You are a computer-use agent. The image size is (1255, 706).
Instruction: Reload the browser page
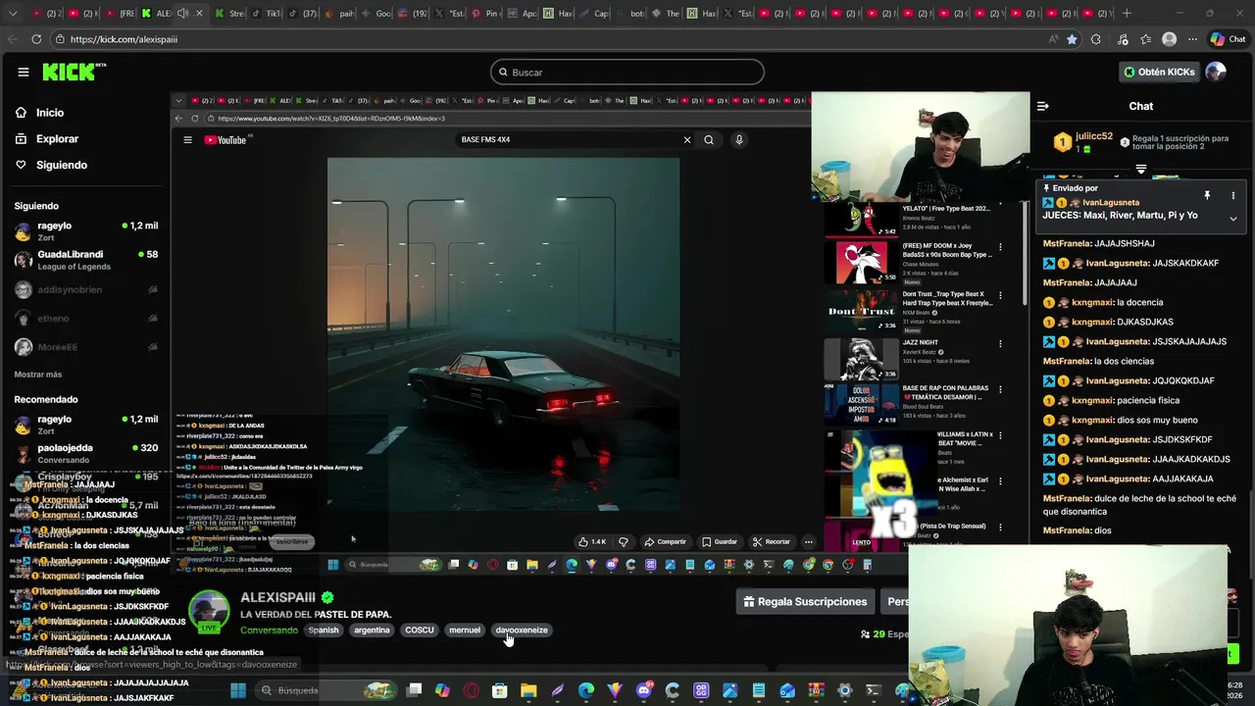[36, 39]
